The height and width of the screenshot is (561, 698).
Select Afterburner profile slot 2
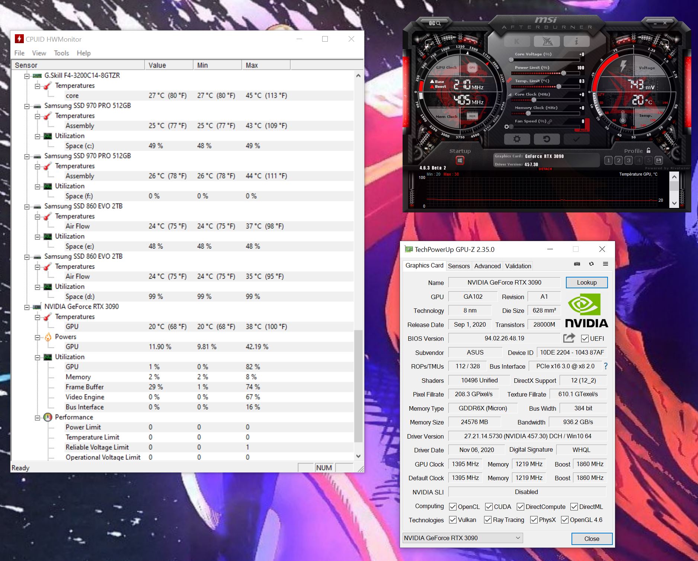[618, 160]
